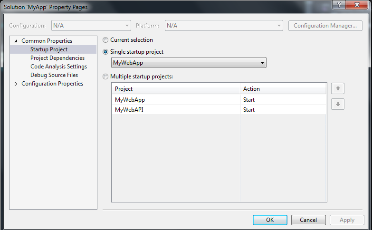
Task: Open Project Dependencies page
Action: pyautogui.click(x=57, y=58)
